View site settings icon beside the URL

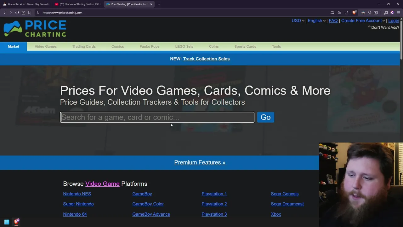[x=38, y=13]
